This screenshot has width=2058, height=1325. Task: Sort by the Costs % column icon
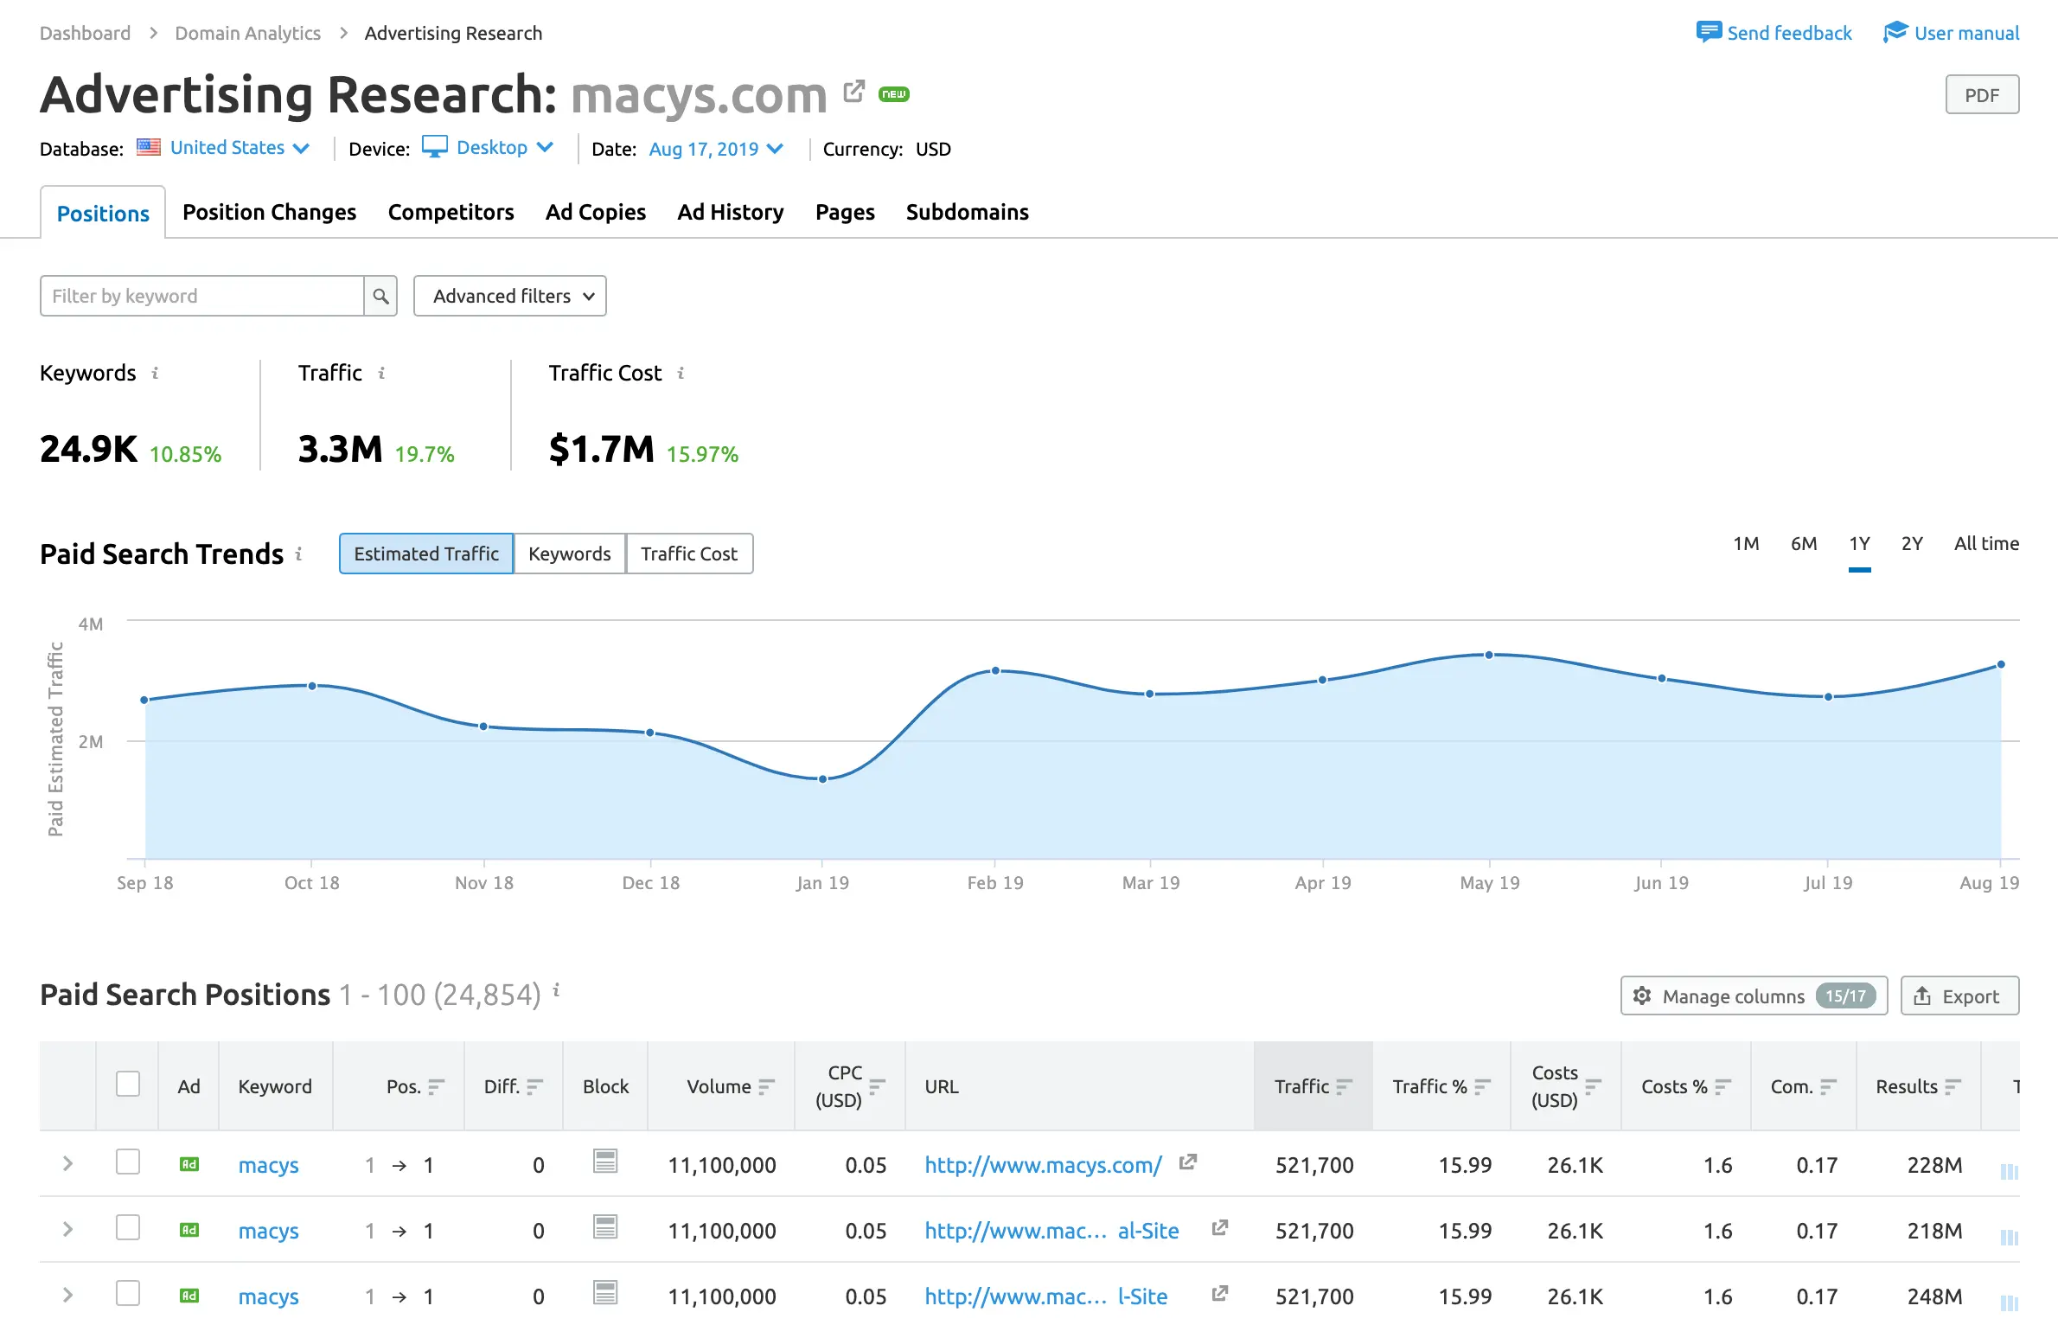1723,1086
